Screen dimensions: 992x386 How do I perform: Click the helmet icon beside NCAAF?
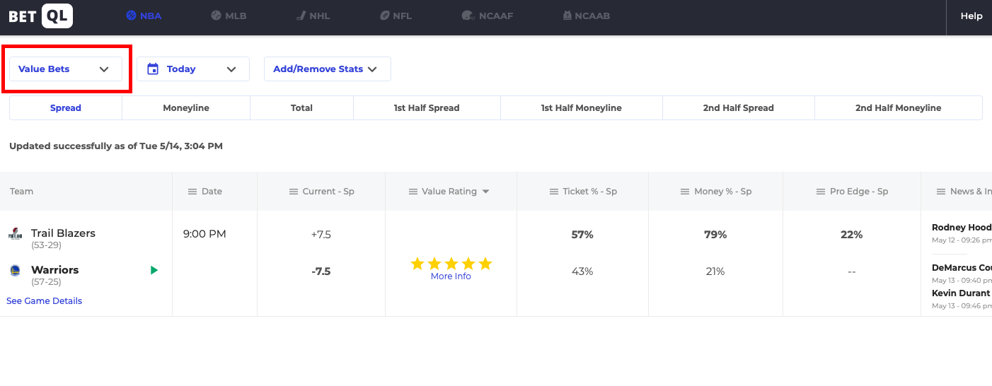(x=468, y=16)
